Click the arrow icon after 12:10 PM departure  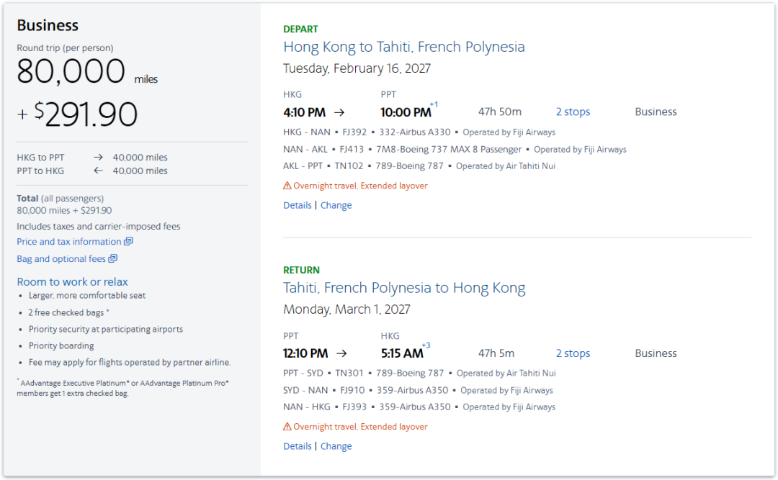pyautogui.click(x=342, y=353)
